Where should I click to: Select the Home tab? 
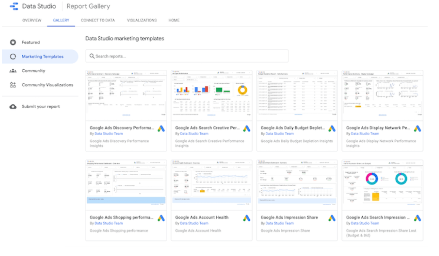click(174, 20)
